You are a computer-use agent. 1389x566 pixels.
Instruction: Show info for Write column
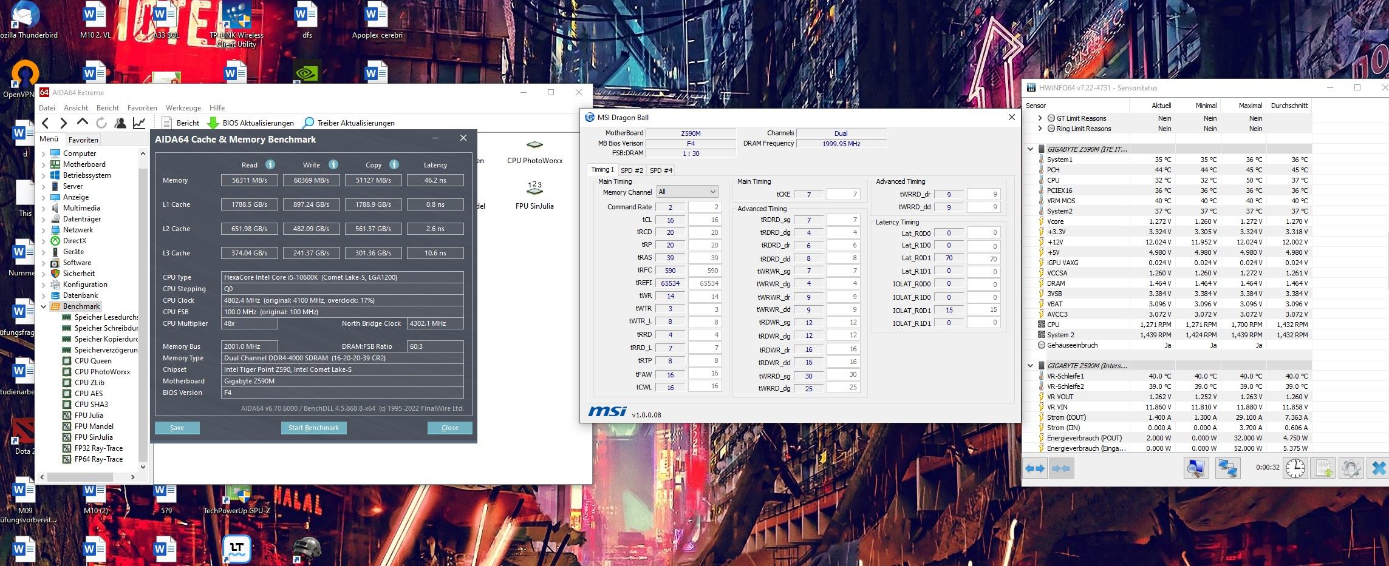tap(333, 164)
